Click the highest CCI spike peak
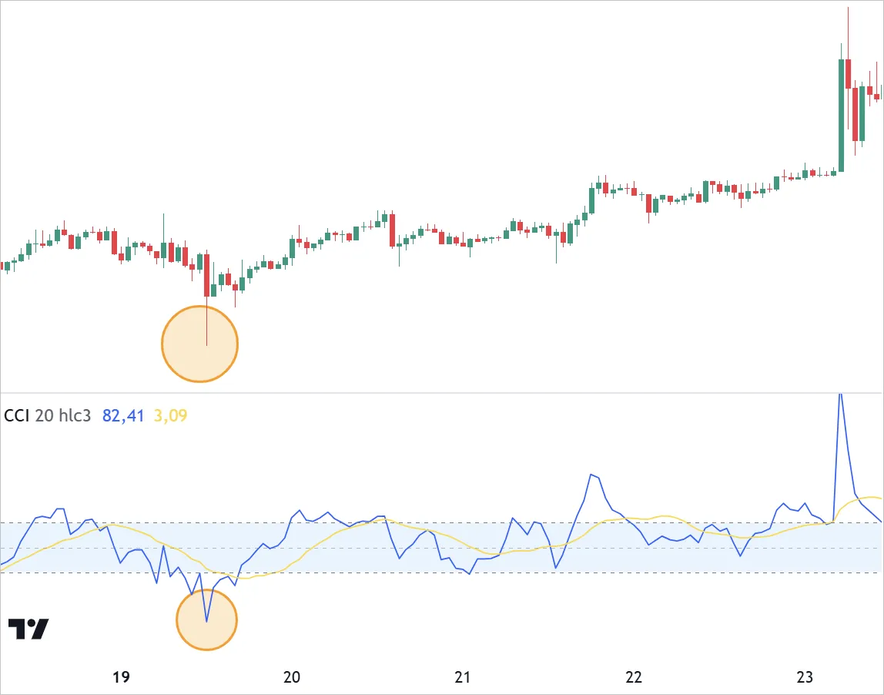 pos(840,395)
